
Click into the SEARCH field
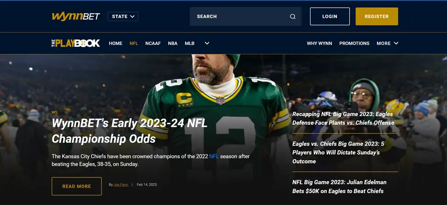245,16
